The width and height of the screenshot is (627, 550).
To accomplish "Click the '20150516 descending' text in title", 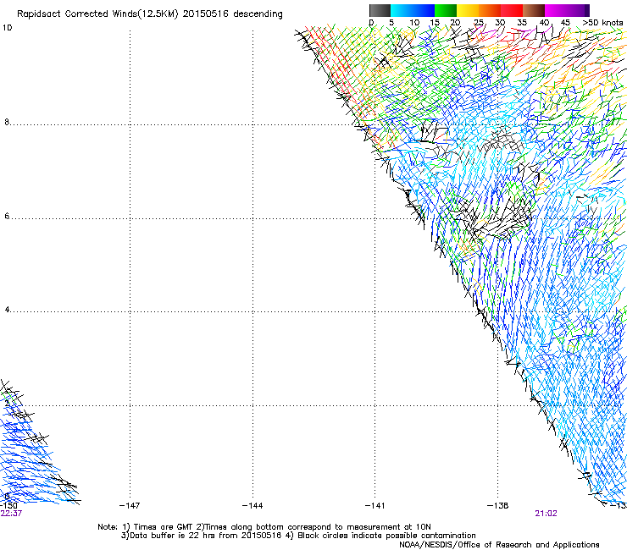I will click(x=233, y=14).
